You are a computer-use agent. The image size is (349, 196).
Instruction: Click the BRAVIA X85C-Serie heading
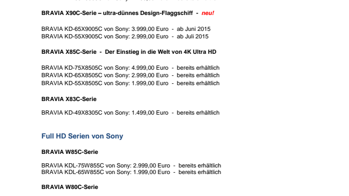(129, 52)
